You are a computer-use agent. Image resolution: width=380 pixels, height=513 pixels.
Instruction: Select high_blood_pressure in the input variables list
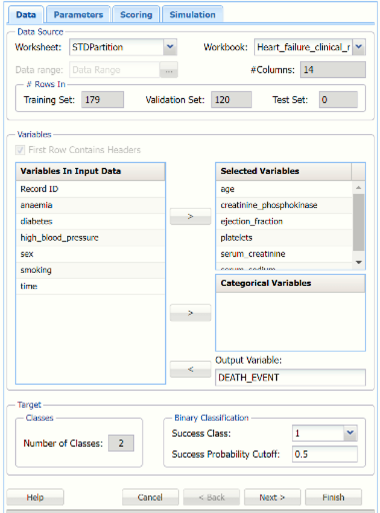60,238
